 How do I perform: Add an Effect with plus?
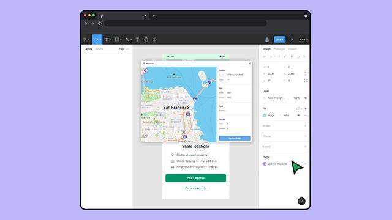(305, 136)
